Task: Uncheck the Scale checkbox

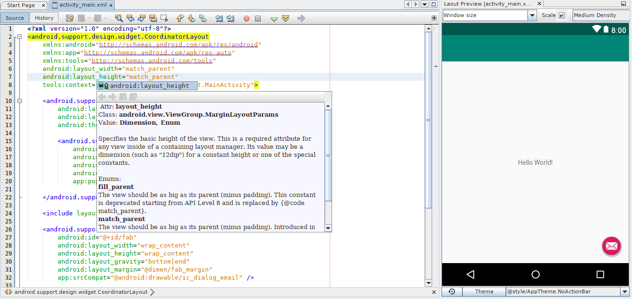Action: click(x=562, y=15)
